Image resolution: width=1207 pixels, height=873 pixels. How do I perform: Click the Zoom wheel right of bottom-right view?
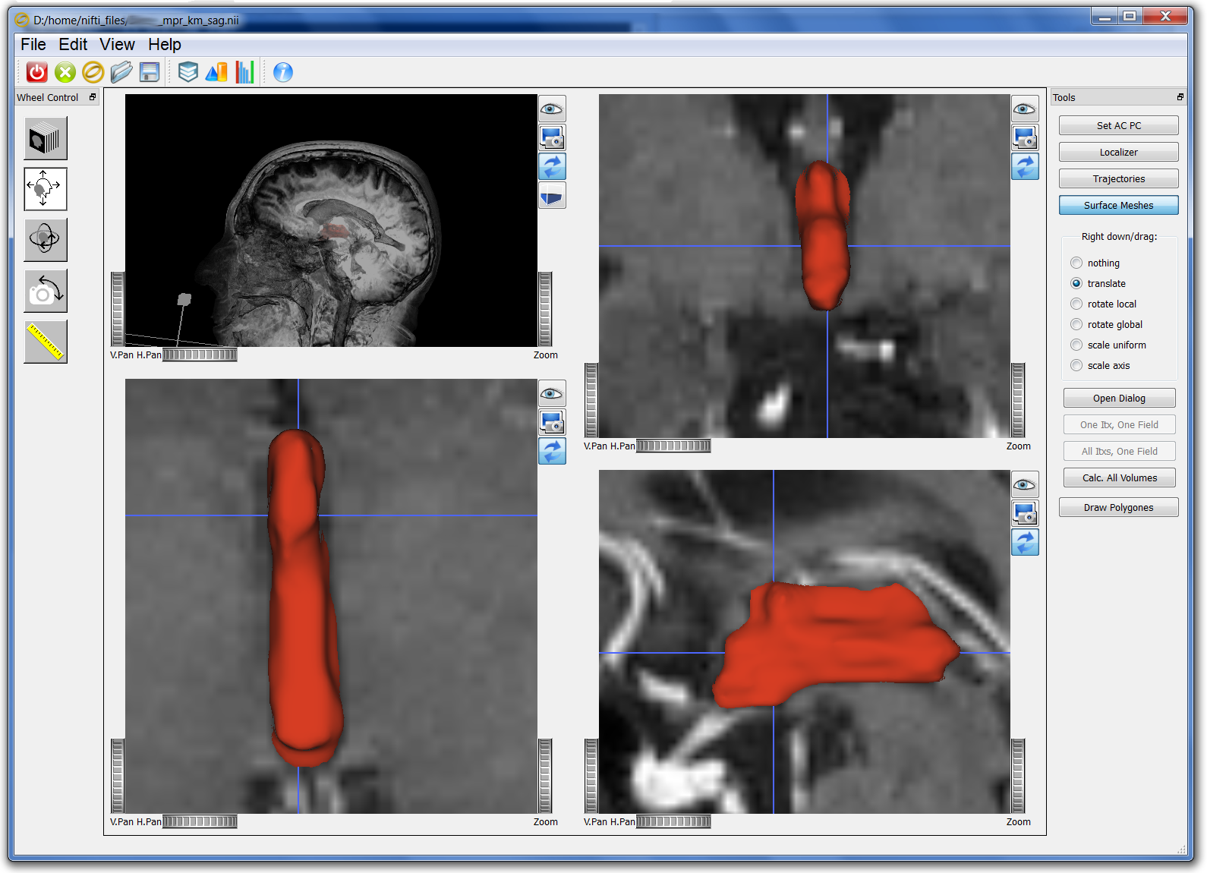tap(1018, 775)
